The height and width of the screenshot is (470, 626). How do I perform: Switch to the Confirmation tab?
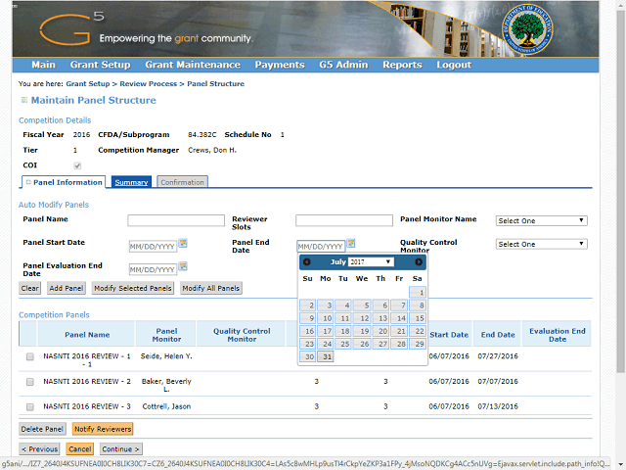(x=182, y=182)
